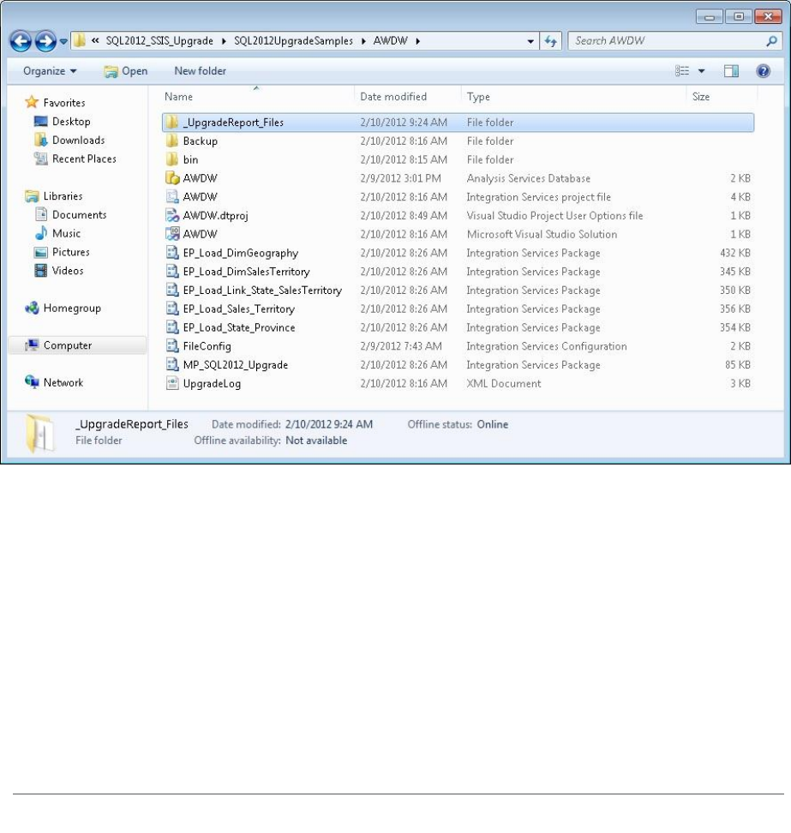Select the AWDW Visual Studio Solution icon
The width and height of the screenshot is (791, 833).
pyautogui.click(x=172, y=234)
